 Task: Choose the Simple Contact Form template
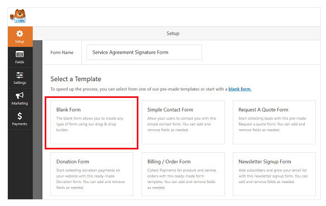point(183,122)
